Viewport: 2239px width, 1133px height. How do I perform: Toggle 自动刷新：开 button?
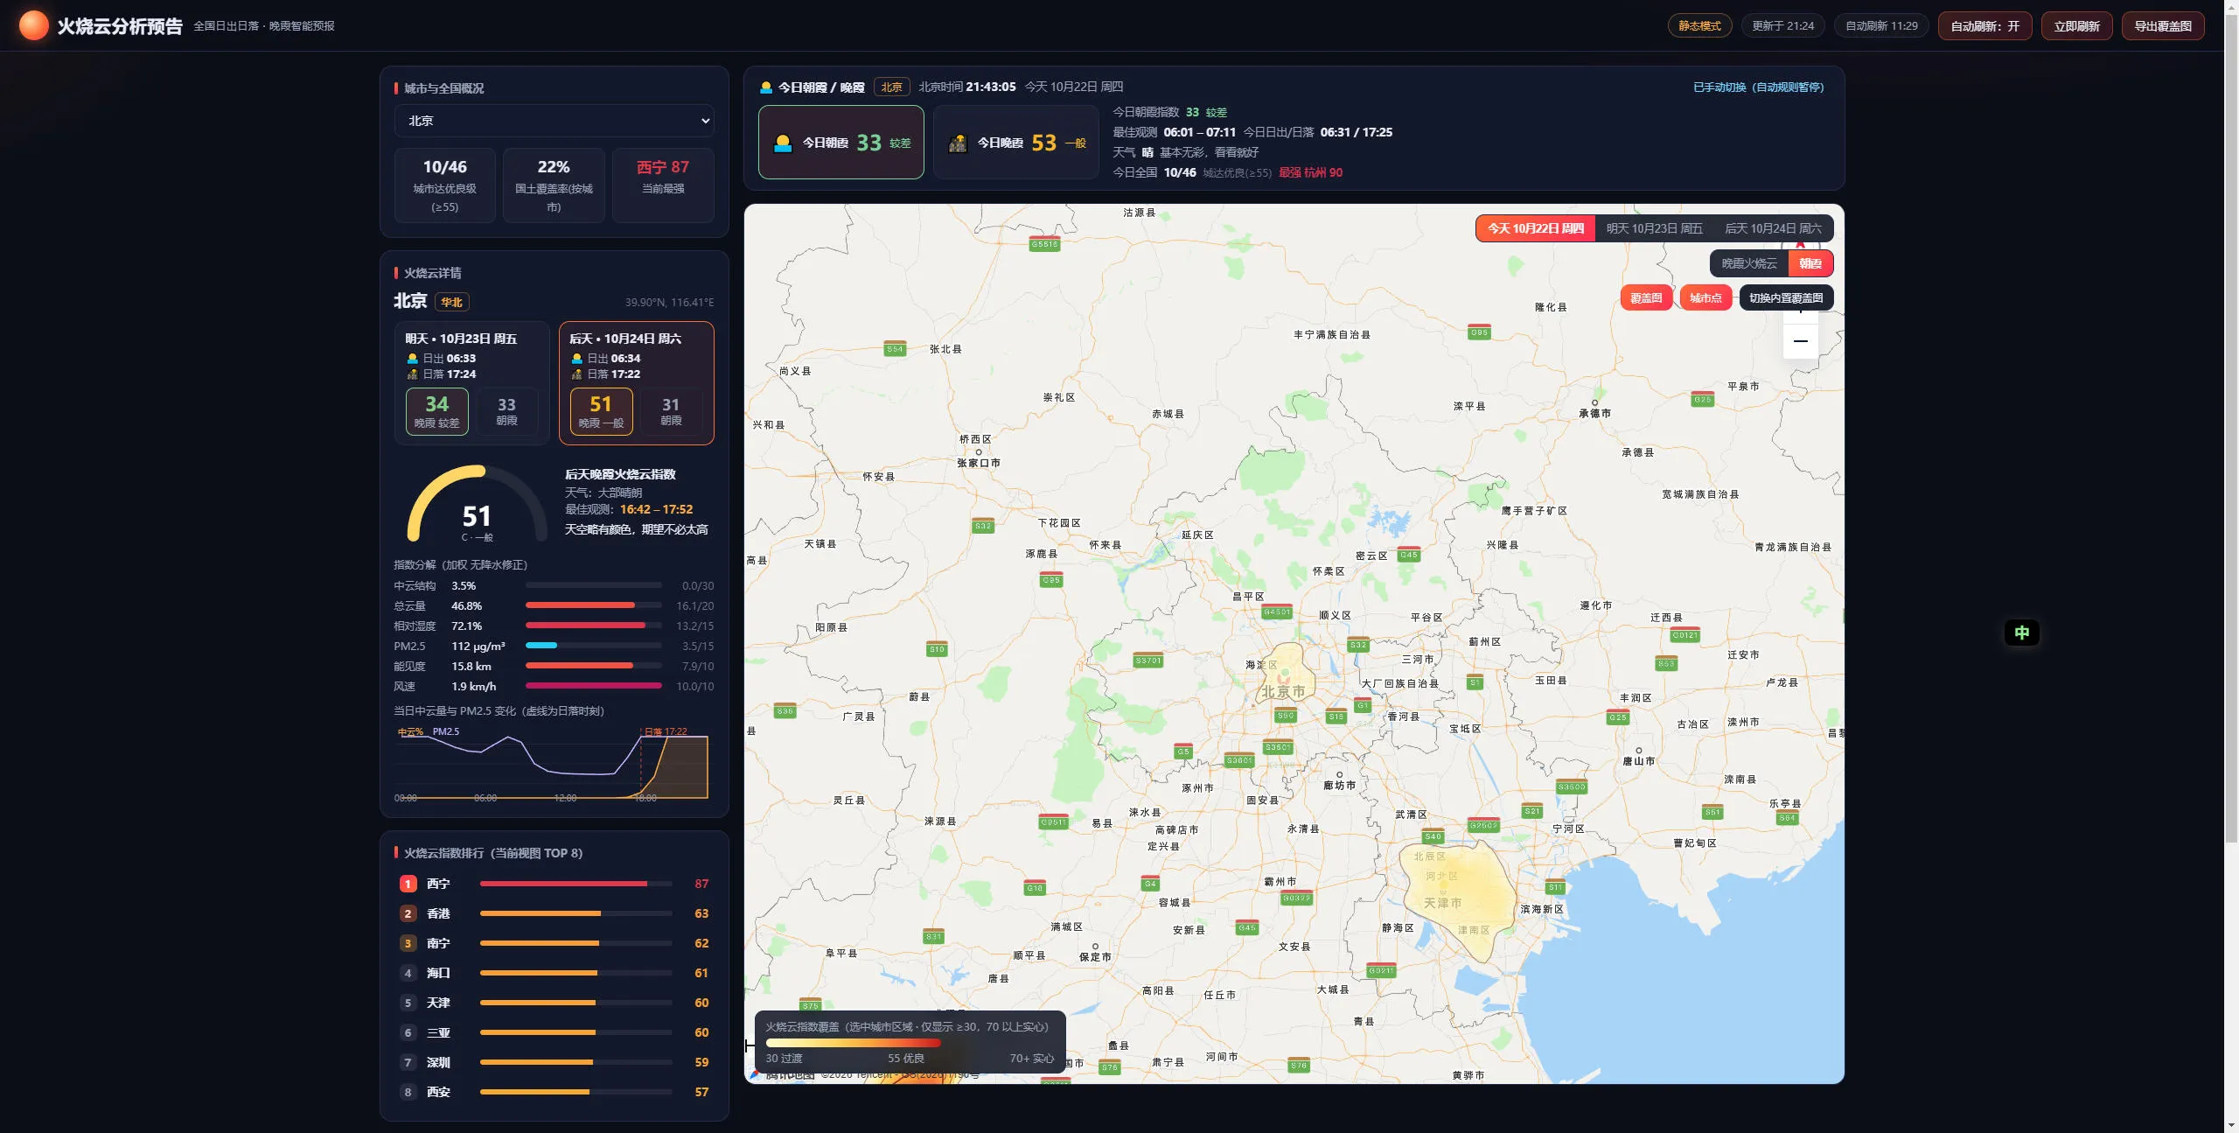1984,26
